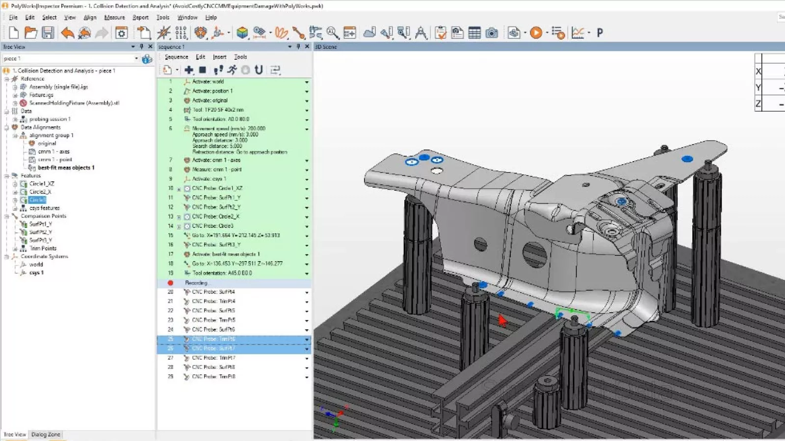Open the Sequence menu in sequence panel
Image resolution: width=785 pixels, height=441 pixels.
(176, 57)
